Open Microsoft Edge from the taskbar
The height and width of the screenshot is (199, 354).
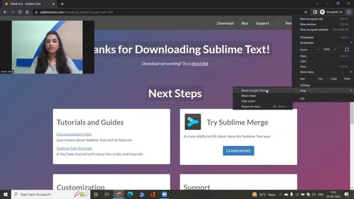(130, 194)
